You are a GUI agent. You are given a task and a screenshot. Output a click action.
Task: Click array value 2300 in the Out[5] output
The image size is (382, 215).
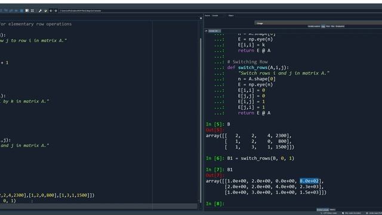pos(281,136)
